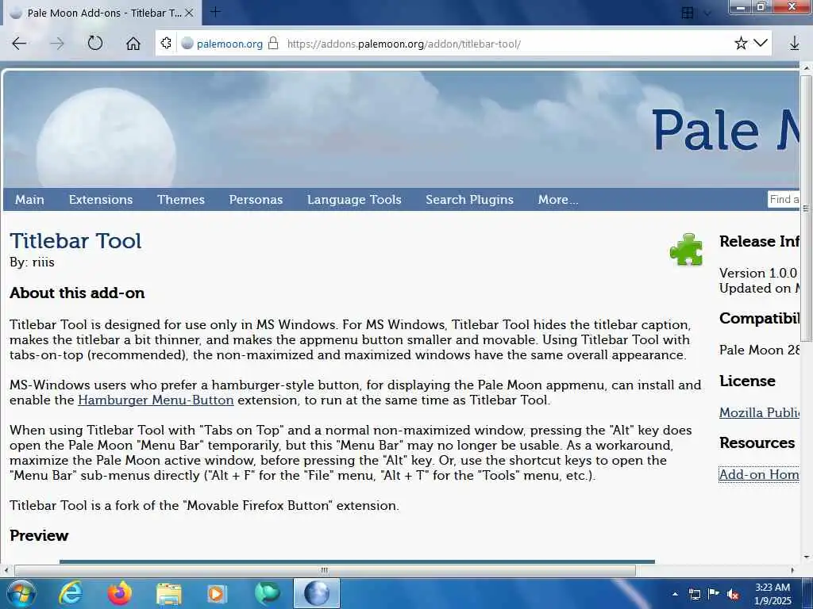Click the horizontal scrollbar left arrow

click(x=6, y=570)
